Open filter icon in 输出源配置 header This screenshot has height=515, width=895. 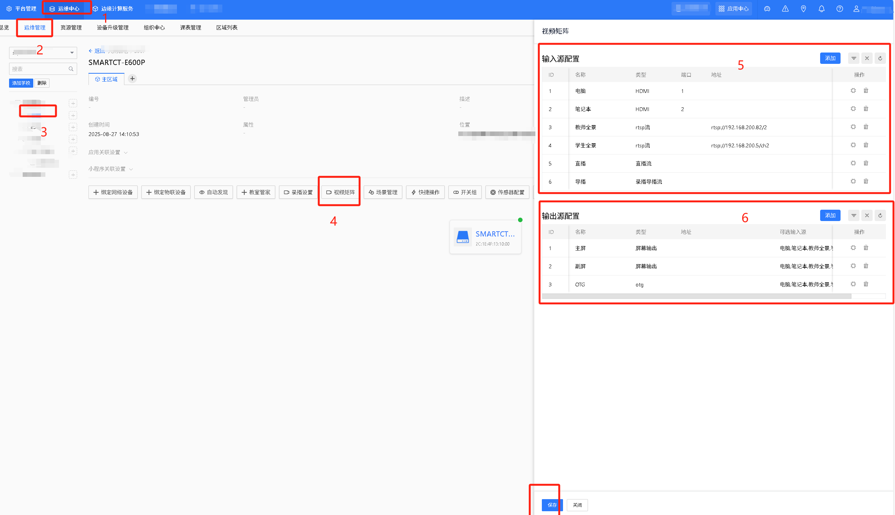(x=853, y=215)
